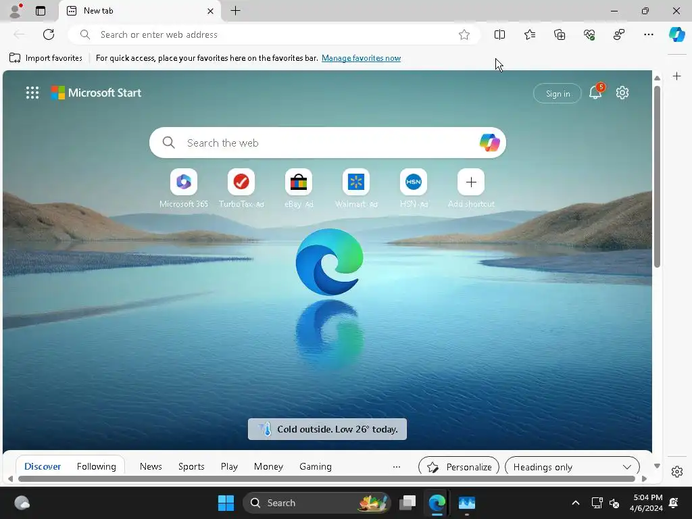Select the Following tab
The height and width of the screenshot is (519, 692).
(x=96, y=466)
